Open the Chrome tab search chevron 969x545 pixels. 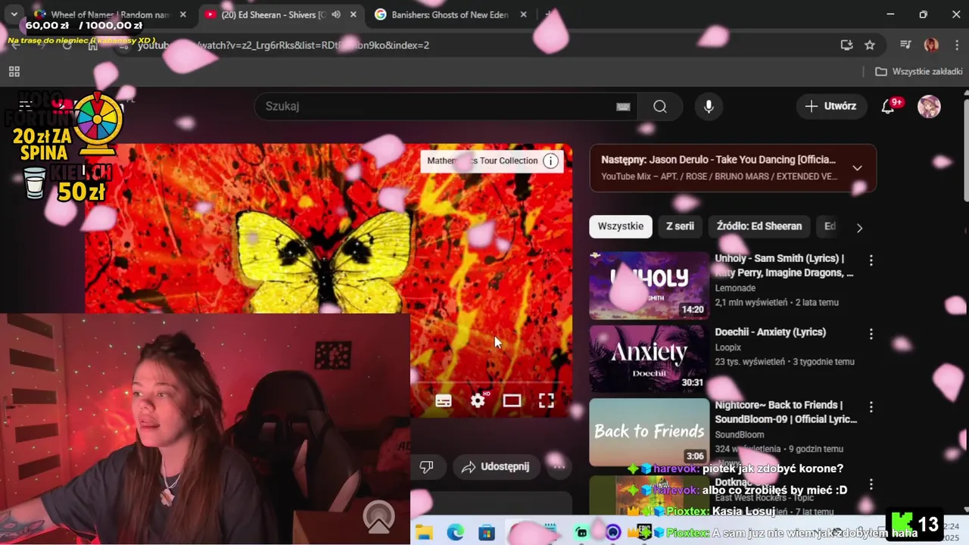pos(14,14)
